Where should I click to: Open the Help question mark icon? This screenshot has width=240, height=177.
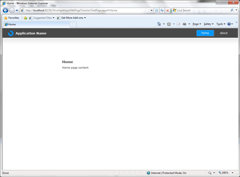229,24
